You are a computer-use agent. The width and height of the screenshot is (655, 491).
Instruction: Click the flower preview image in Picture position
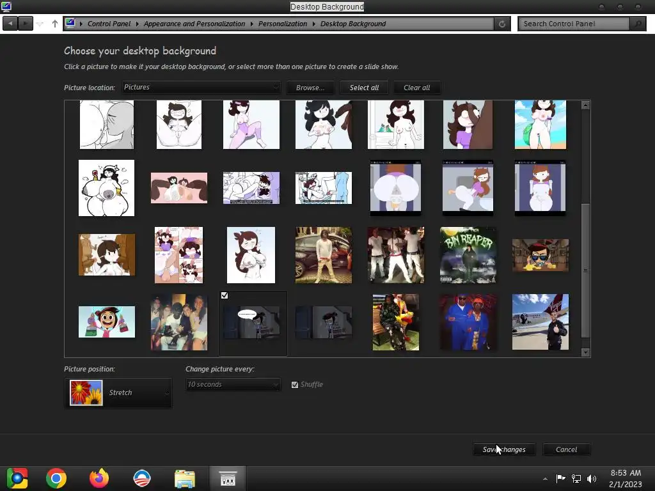[x=86, y=393]
